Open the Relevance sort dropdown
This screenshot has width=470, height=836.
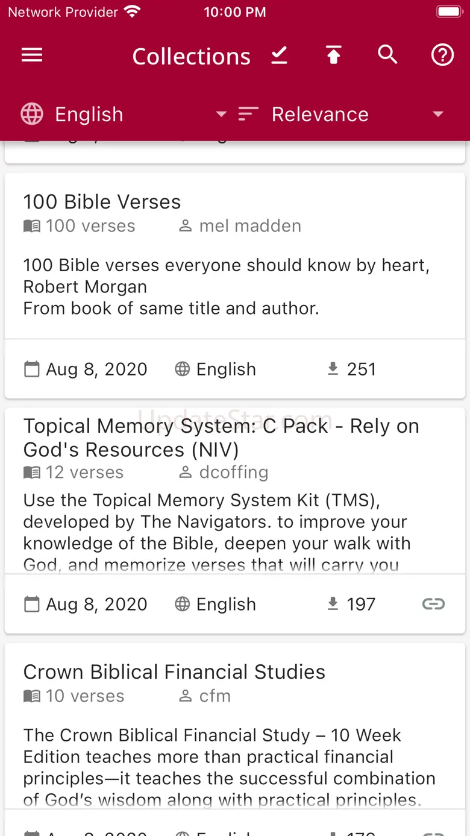[x=438, y=114]
